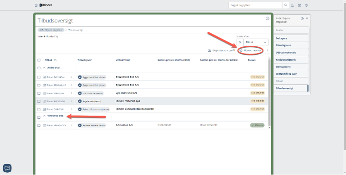The width and height of the screenshot is (346, 175).
Task: Click bid document icon in Arkitekten A/S row
Action: coord(44,125)
